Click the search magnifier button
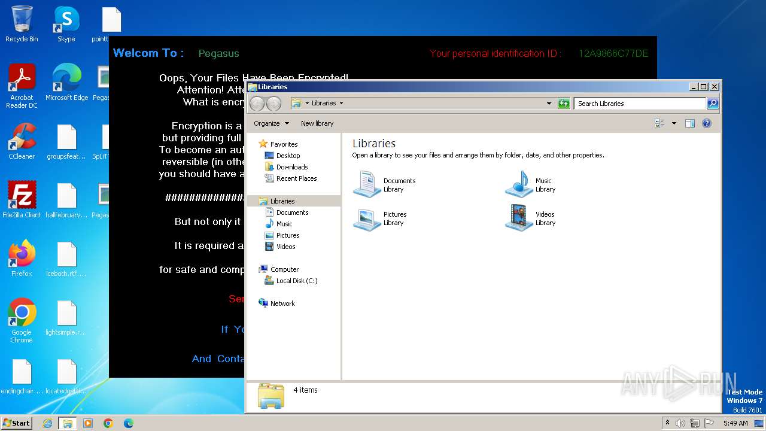The image size is (766, 431). (x=713, y=104)
